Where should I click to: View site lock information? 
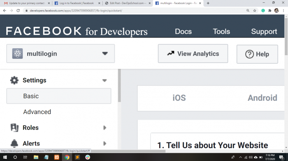pyautogui.click(x=26, y=10)
